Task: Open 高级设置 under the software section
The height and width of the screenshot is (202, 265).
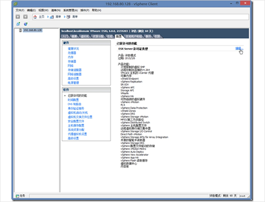Action: tap(74, 138)
